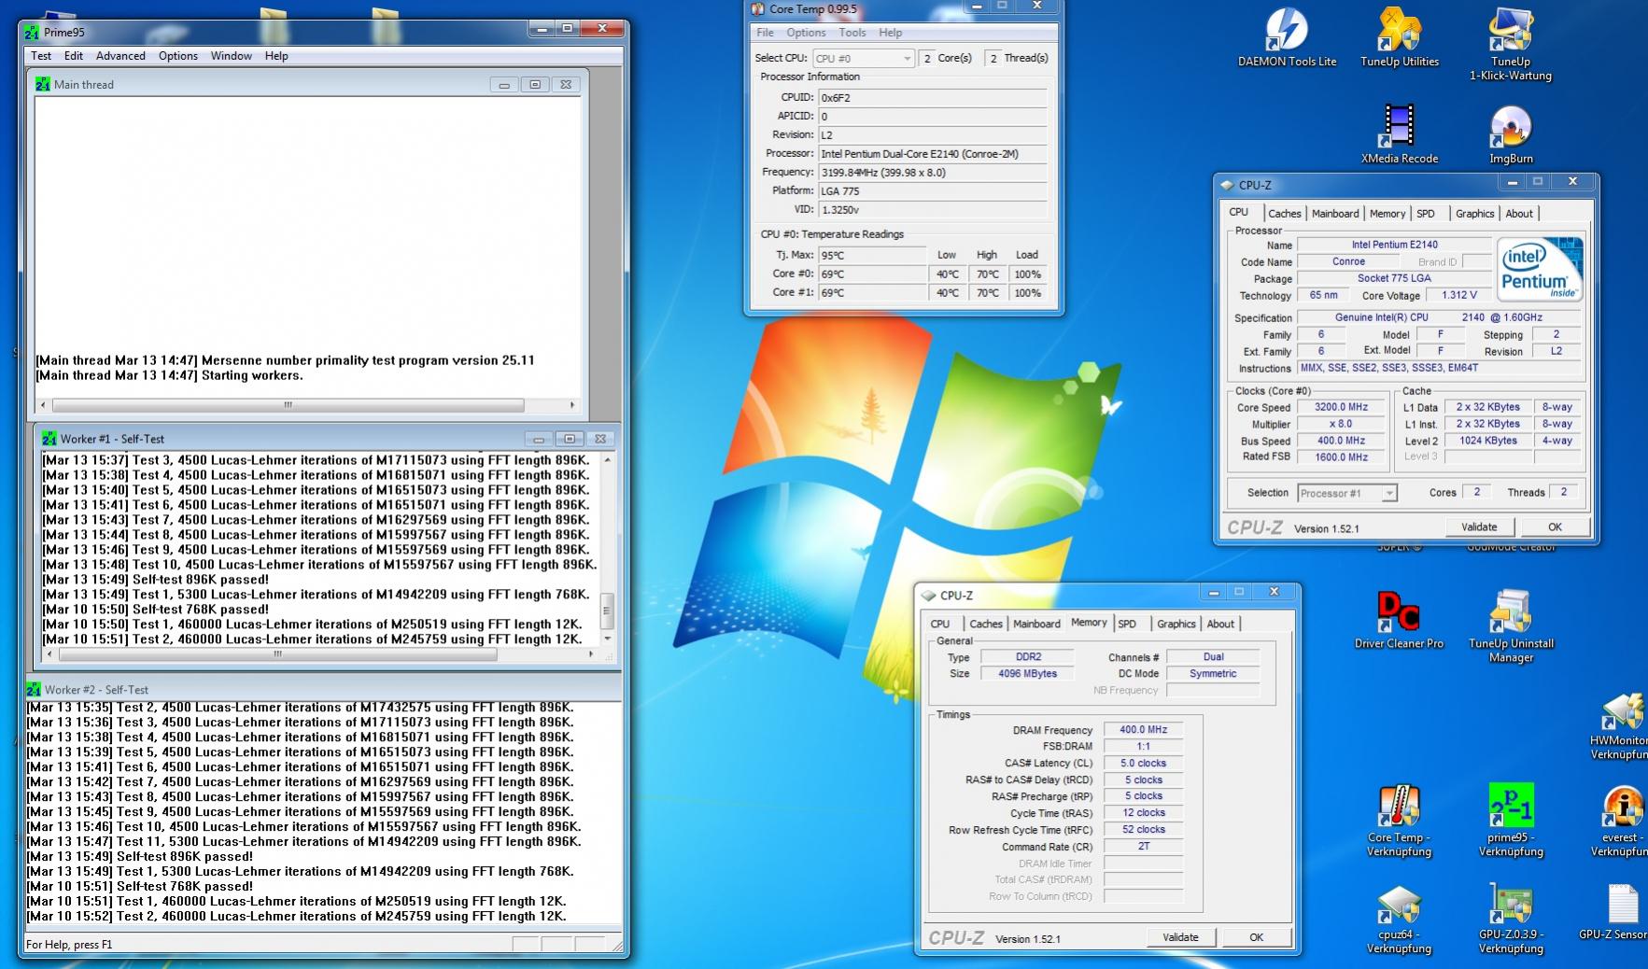
Task: Click the 'For Help, press F1' status text
Action: pyautogui.click(x=69, y=945)
